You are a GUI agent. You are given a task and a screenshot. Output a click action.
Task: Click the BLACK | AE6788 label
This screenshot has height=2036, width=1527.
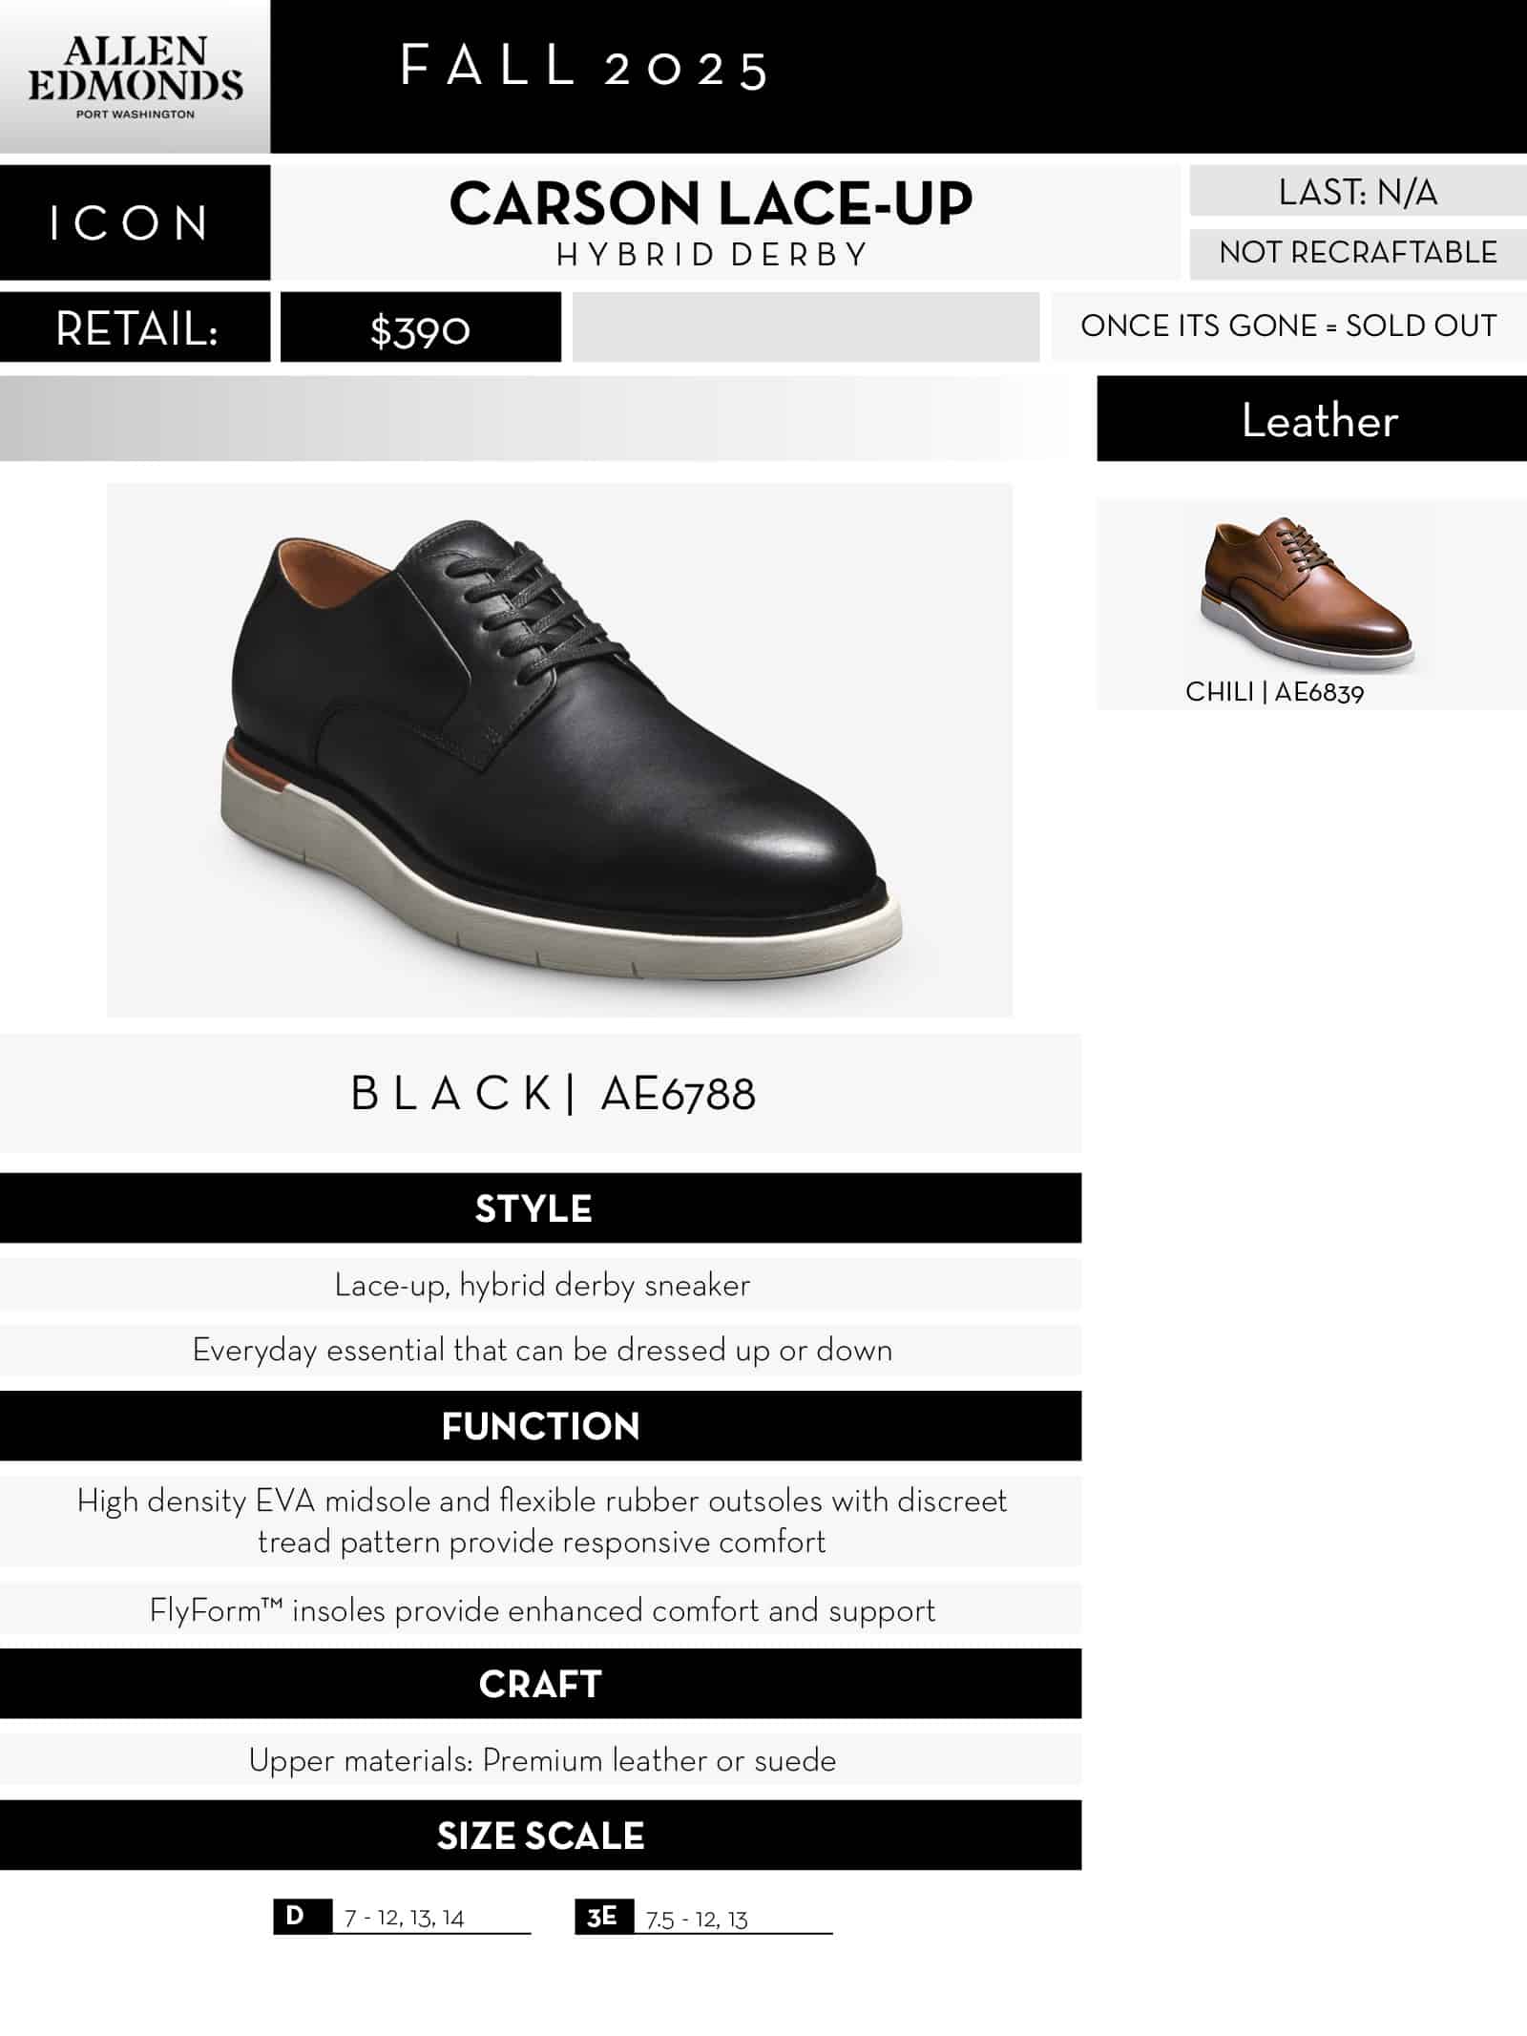click(x=553, y=1094)
